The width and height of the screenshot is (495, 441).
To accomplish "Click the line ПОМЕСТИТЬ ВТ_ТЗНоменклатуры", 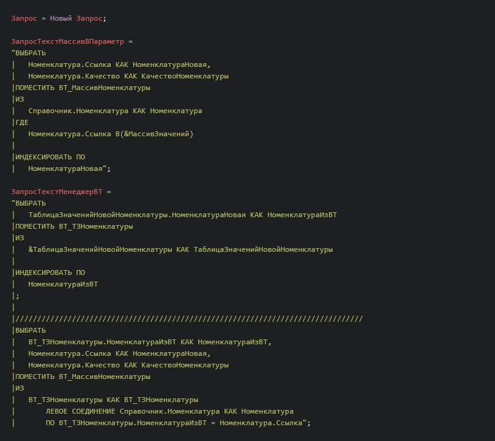I will (74, 226).
